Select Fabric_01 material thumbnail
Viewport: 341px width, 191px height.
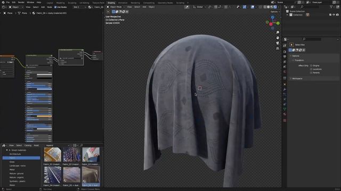[x=52, y=154]
